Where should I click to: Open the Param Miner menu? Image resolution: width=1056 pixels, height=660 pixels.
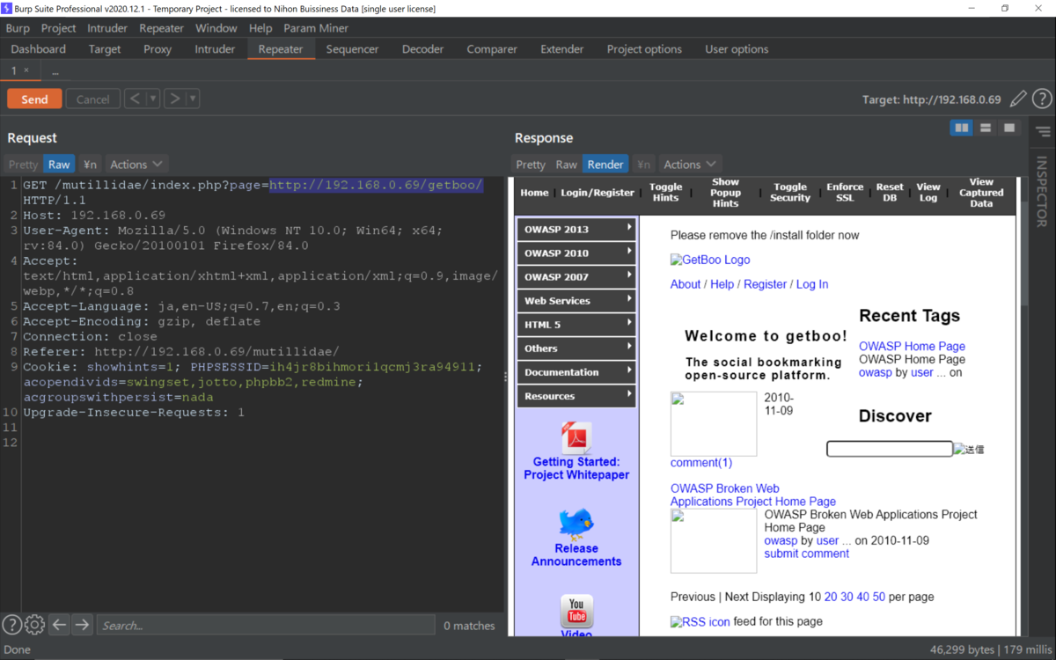click(x=316, y=28)
